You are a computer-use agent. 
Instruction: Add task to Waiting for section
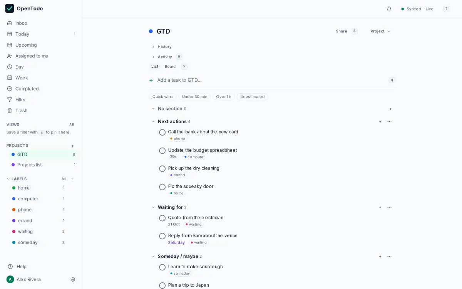tap(380, 207)
